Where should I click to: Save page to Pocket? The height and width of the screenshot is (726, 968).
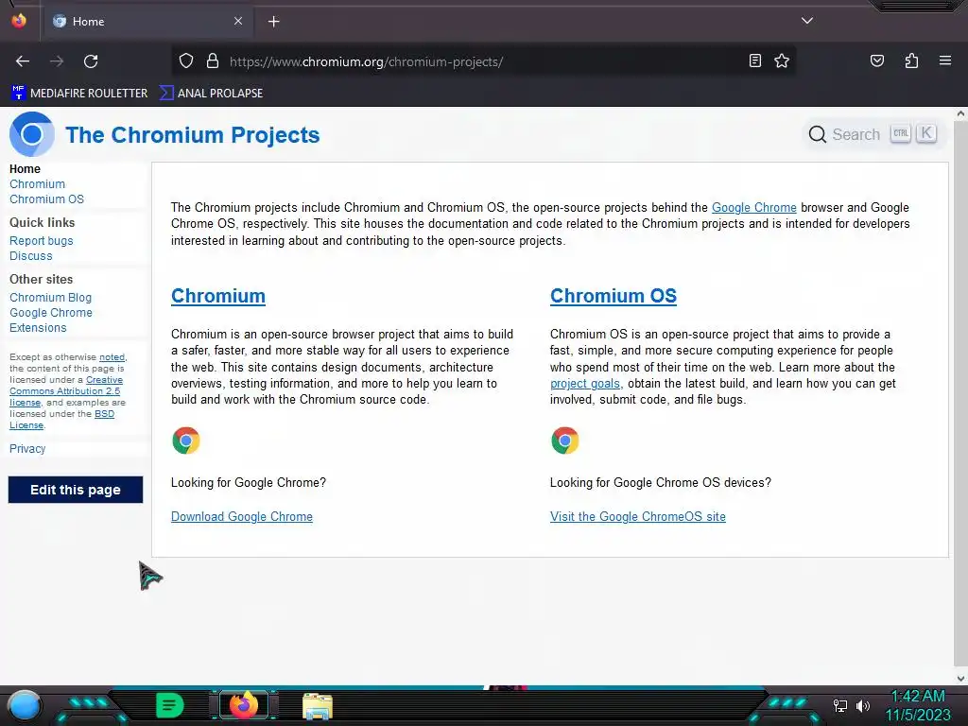pyautogui.click(x=876, y=61)
